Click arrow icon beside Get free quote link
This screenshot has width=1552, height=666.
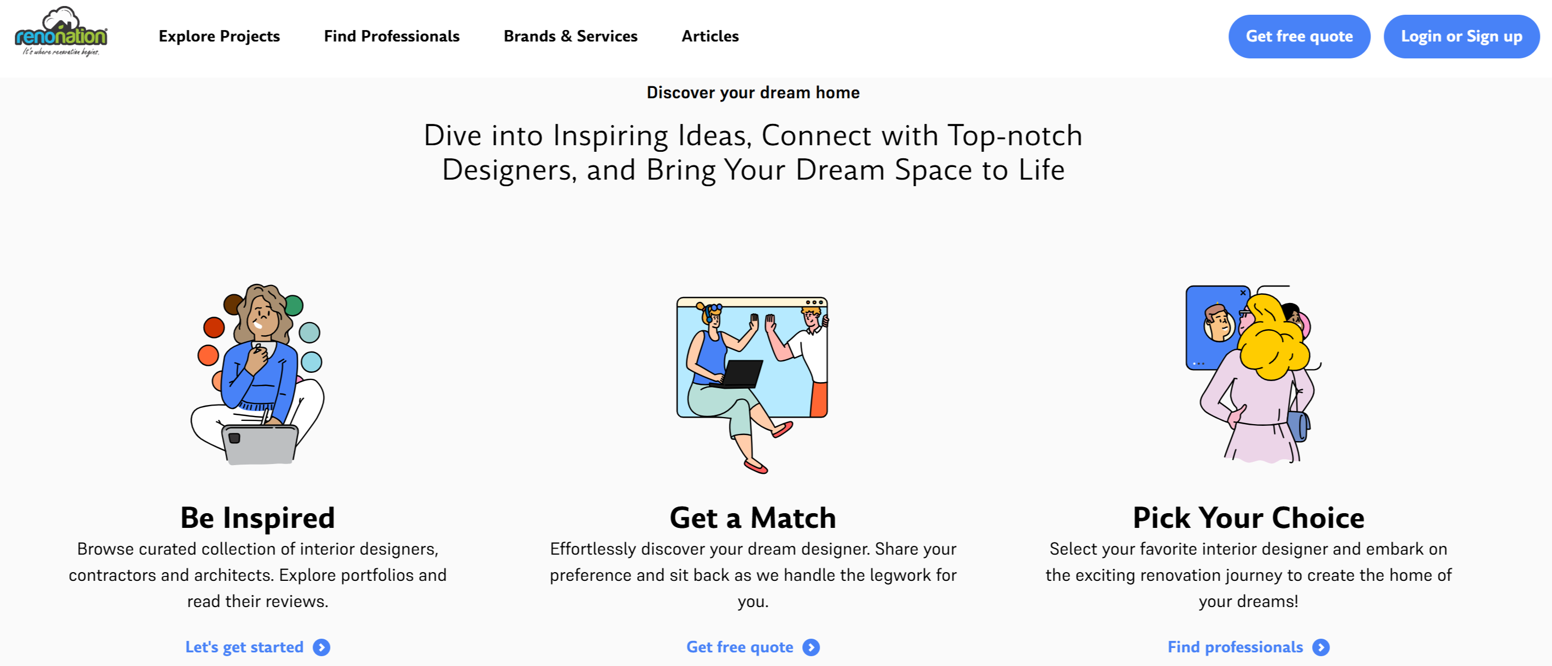(812, 647)
